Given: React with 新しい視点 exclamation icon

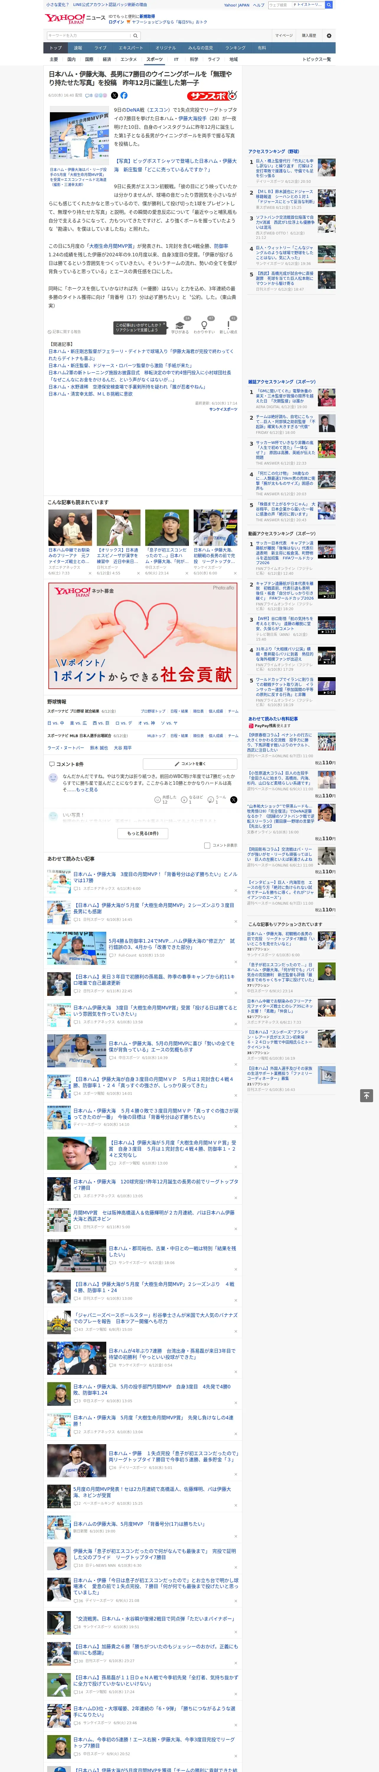Looking at the screenshot, I should tap(228, 325).
